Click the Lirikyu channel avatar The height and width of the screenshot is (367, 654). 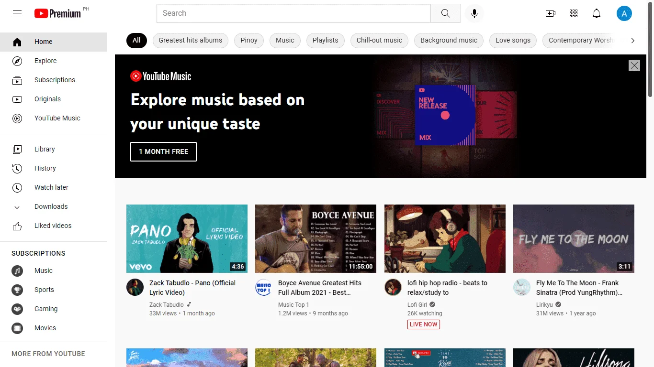tap(522, 287)
